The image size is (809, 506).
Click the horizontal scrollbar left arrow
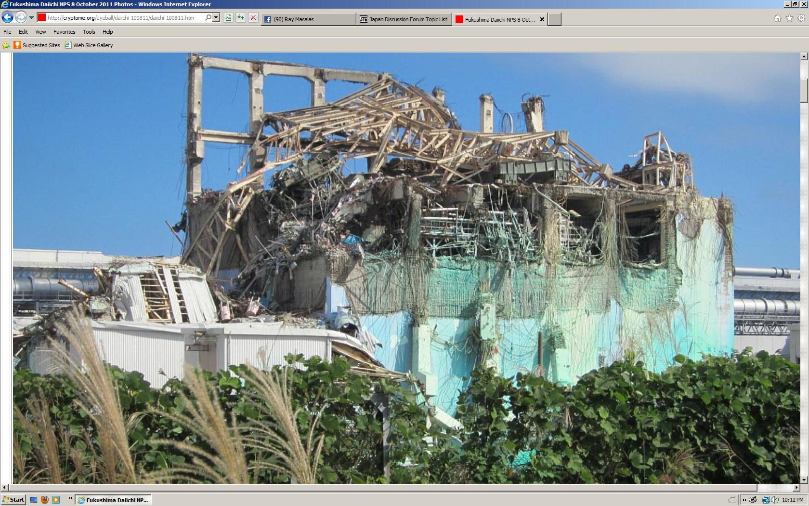pyautogui.click(x=4, y=488)
